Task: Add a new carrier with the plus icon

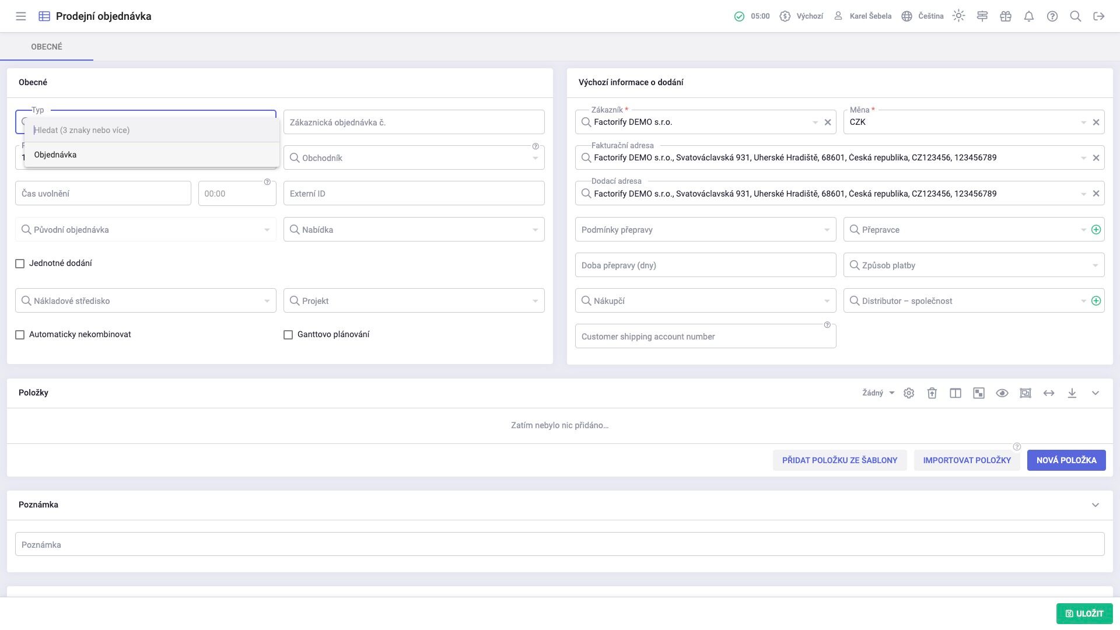Action: click(1096, 230)
